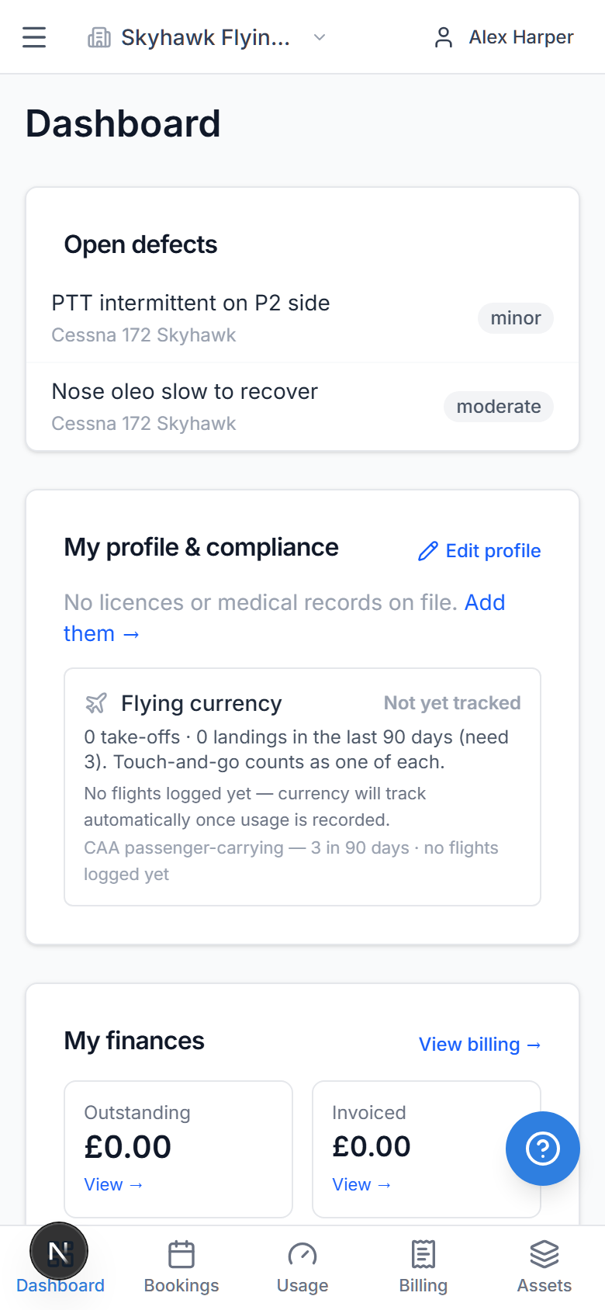Click the moderate severity badge
Screen dimensions: 605x1310
point(499,407)
